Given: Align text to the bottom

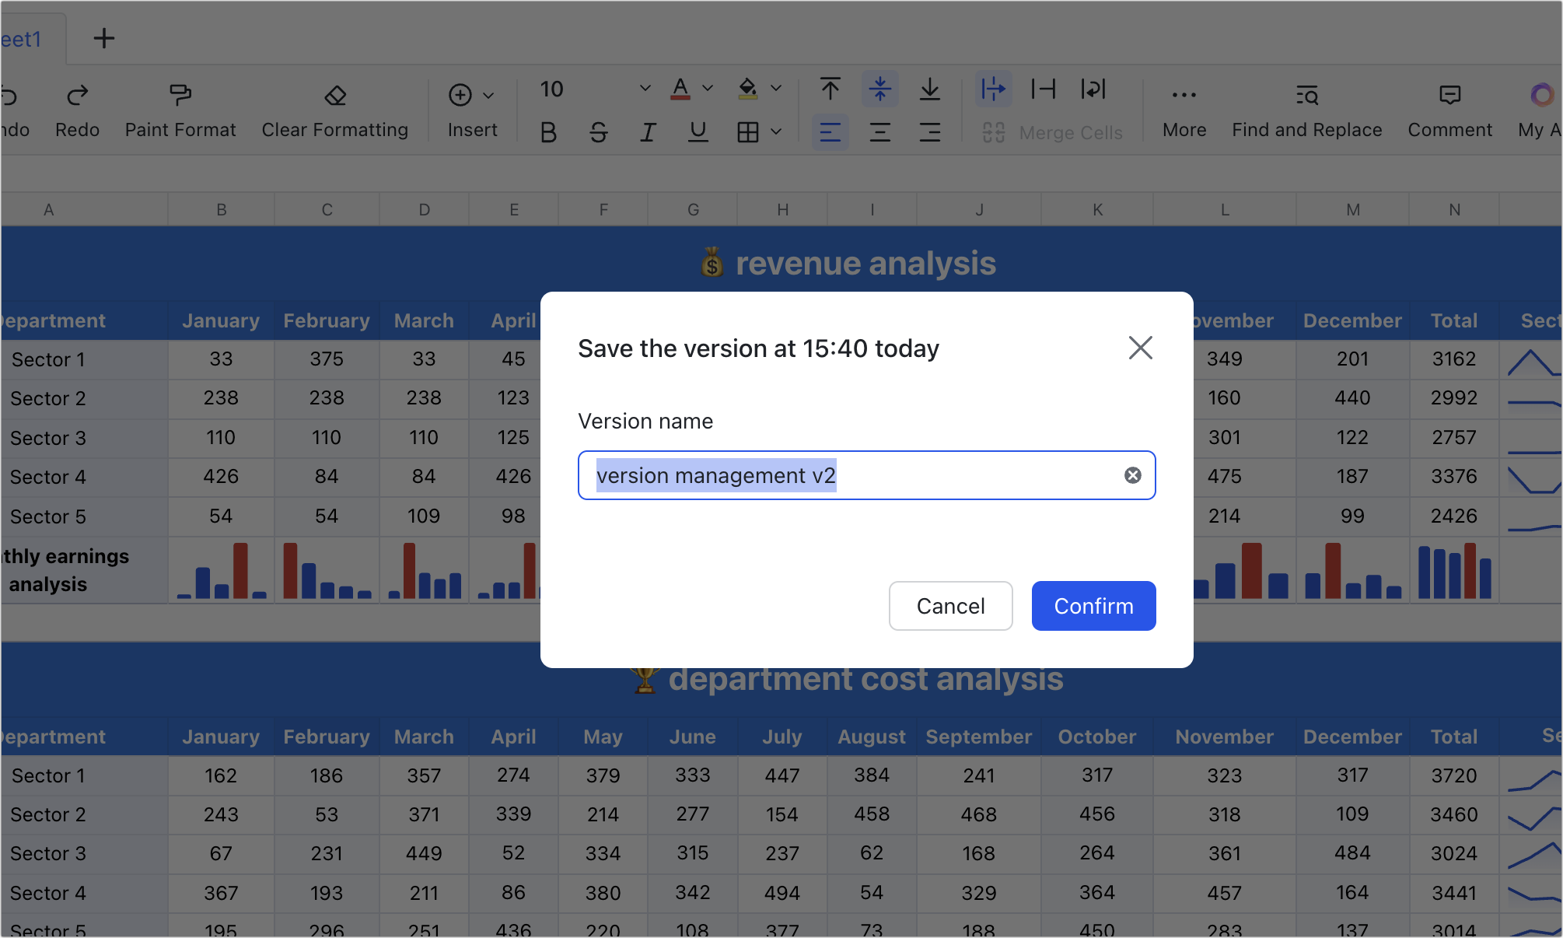Looking at the screenshot, I should click(930, 89).
